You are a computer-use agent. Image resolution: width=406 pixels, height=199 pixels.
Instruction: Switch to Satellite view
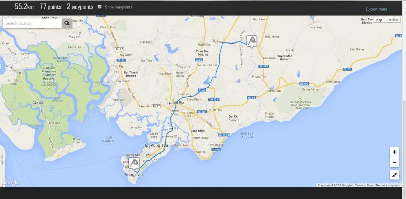click(x=392, y=20)
